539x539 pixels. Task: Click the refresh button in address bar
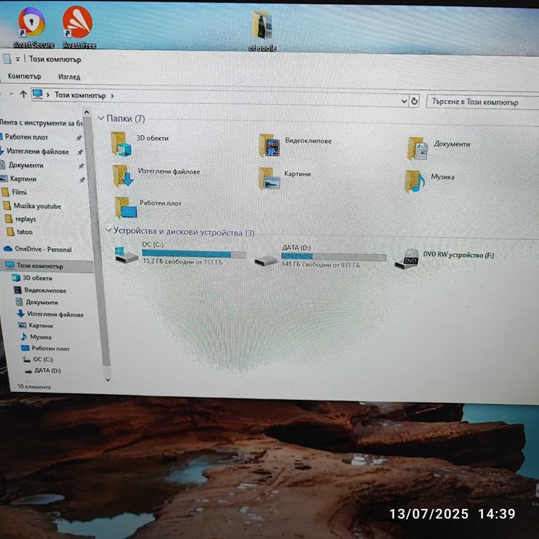coord(414,101)
